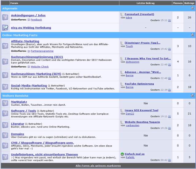Open eisy.eu Weblog Verlinkung link
196x169 pixels.
31,28
